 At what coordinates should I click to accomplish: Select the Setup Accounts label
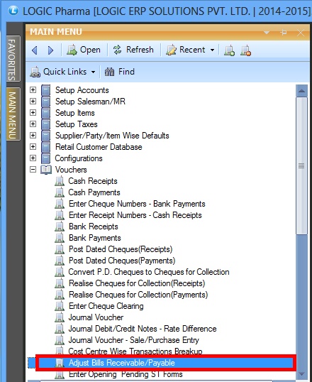coord(82,90)
